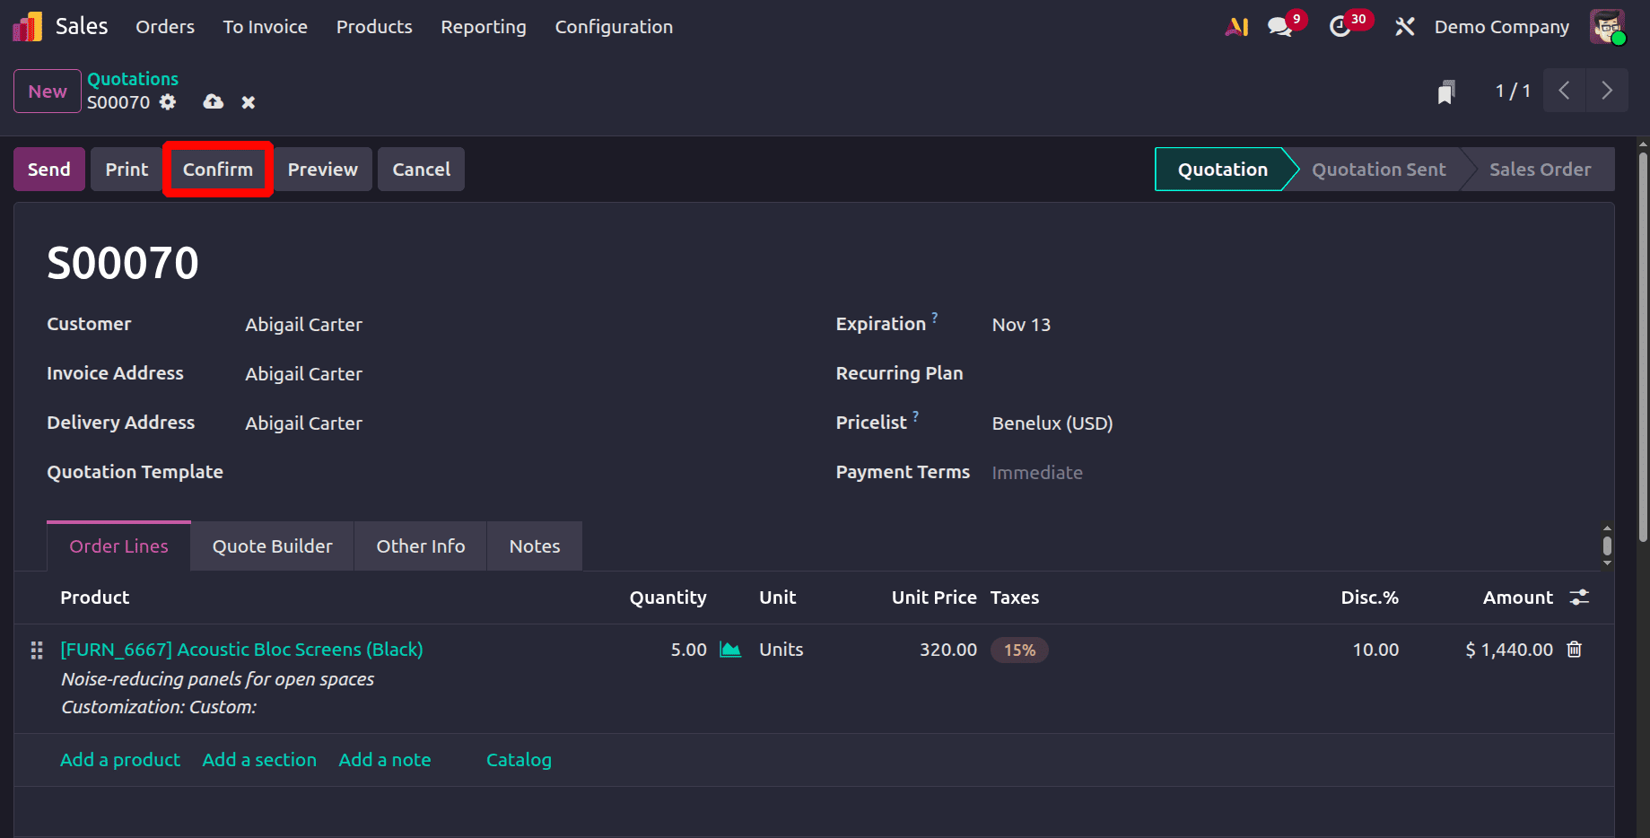The image size is (1650, 838).
Task: Send the quotation by email
Action: point(49,170)
